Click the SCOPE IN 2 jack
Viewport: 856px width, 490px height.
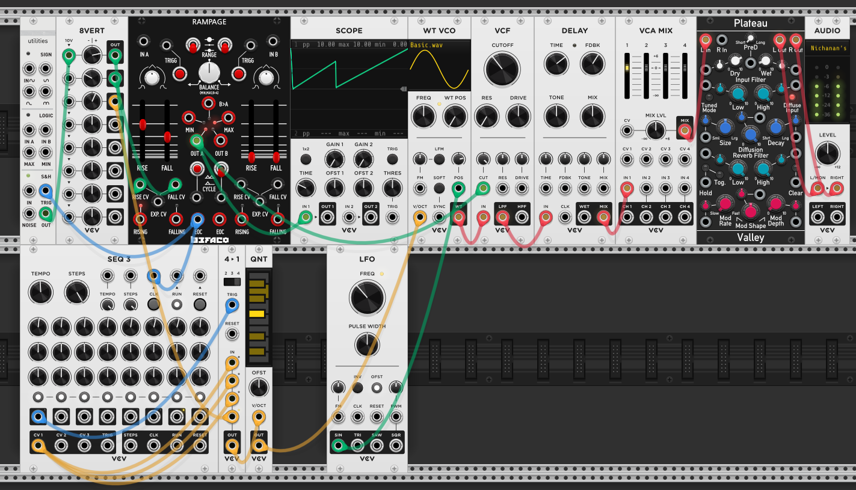pyautogui.click(x=349, y=218)
